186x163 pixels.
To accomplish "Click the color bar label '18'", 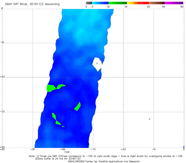I will 108,7.
